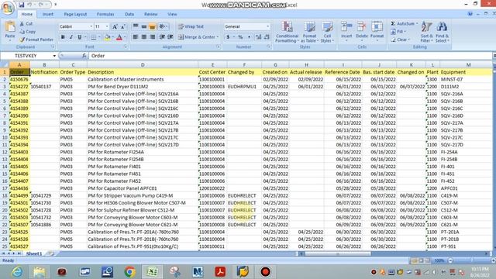Apply Percent Style
The width and height of the screenshot is (496, 279).
click(x=240, y=37)
